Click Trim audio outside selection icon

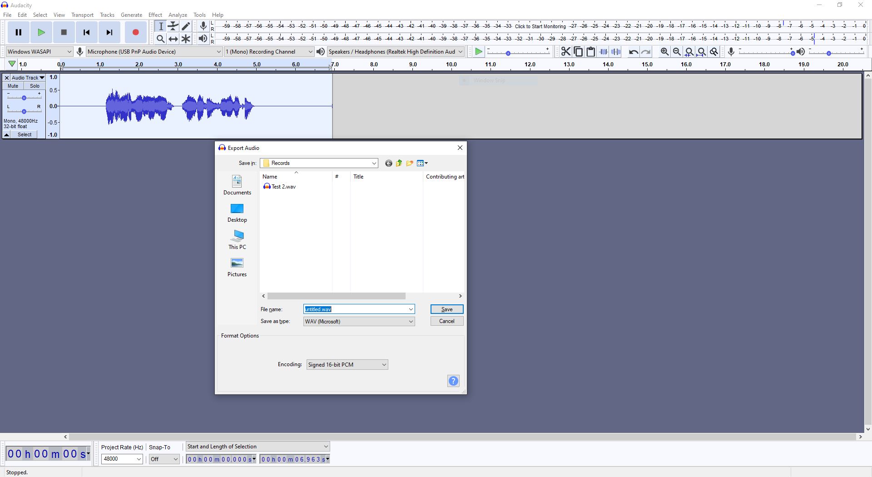604,52
